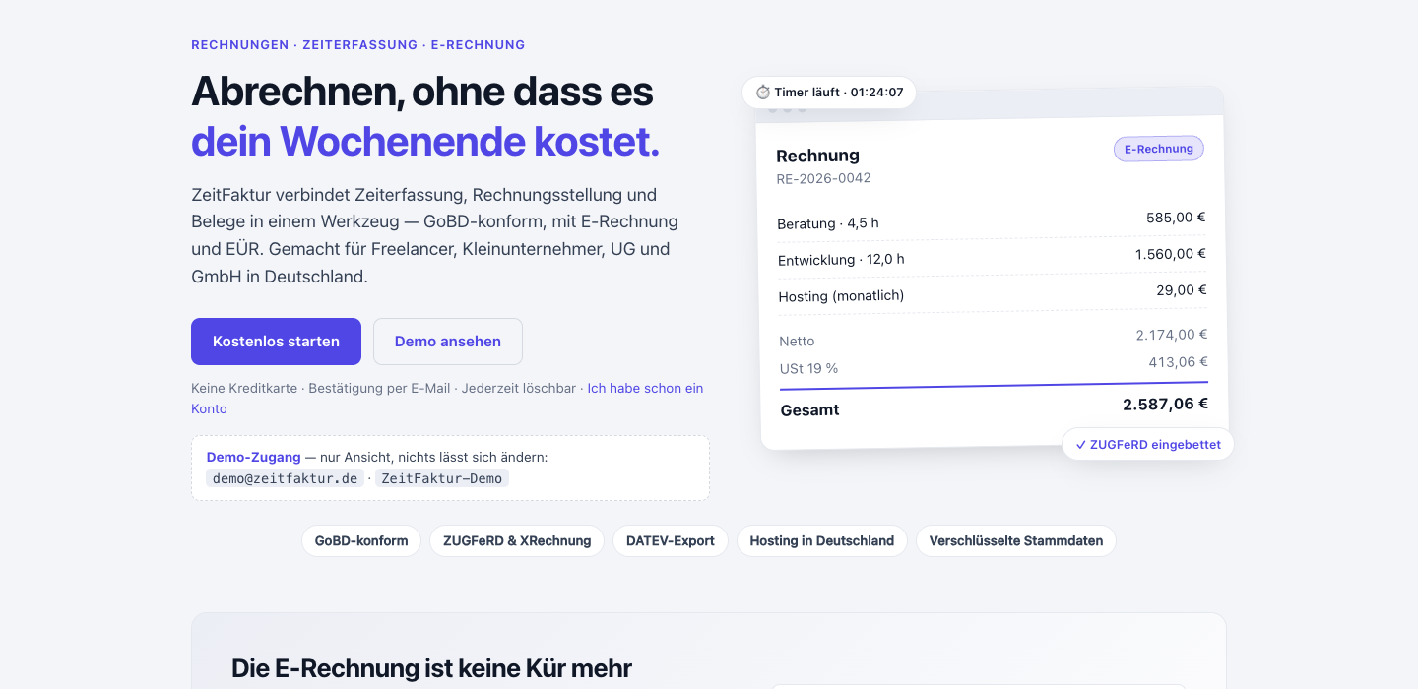Click the amount 29,00 €
This screenshot has height=689, width=1418.
coord(1182,290)
